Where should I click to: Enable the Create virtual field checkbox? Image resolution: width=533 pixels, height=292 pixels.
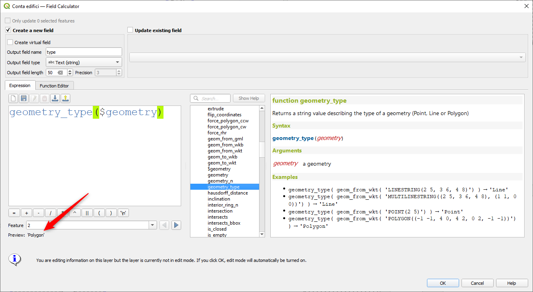pyautogui.click(x=10, y=42)
